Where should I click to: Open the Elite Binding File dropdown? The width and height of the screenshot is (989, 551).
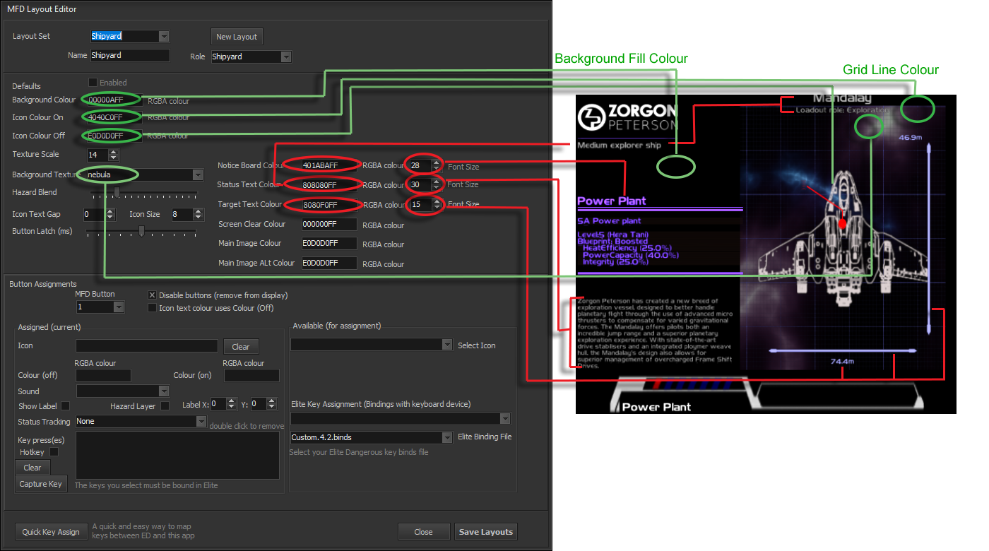446,438
